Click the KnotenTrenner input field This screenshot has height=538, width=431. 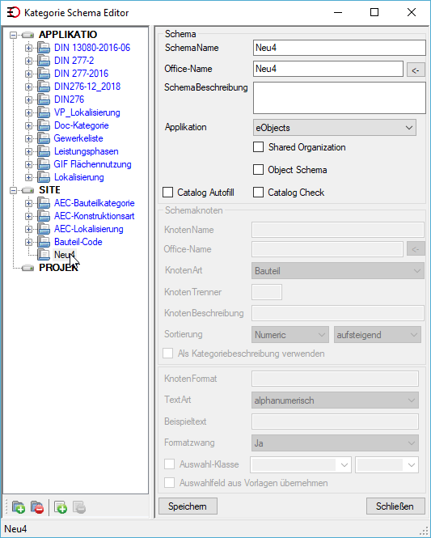(x=267, y=292)
